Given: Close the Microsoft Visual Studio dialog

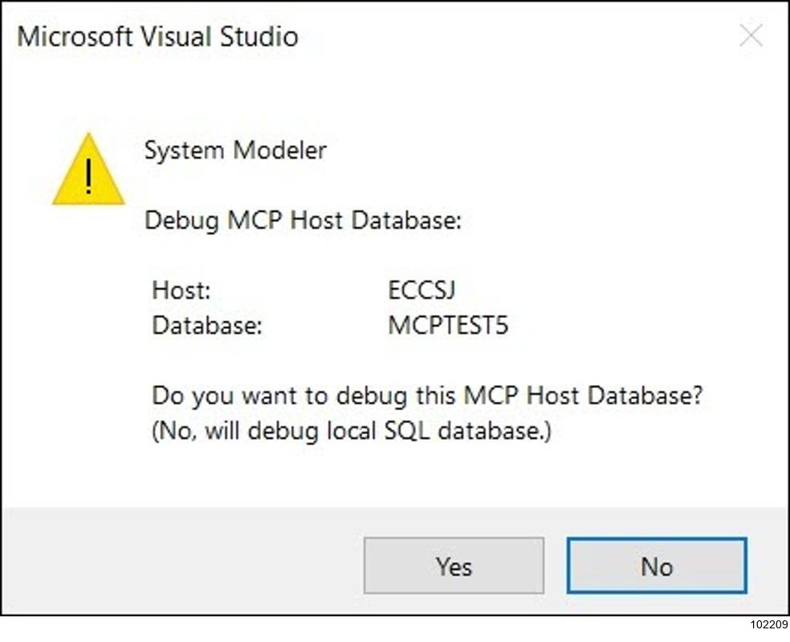Looking at the screenshot, I should [x=751, y=36].
